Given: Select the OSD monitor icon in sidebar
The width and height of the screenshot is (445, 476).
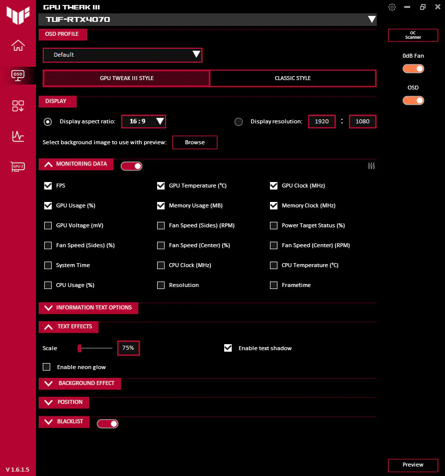Looking at the screenshot, I should pyautogui.click(x=18, y=75).
